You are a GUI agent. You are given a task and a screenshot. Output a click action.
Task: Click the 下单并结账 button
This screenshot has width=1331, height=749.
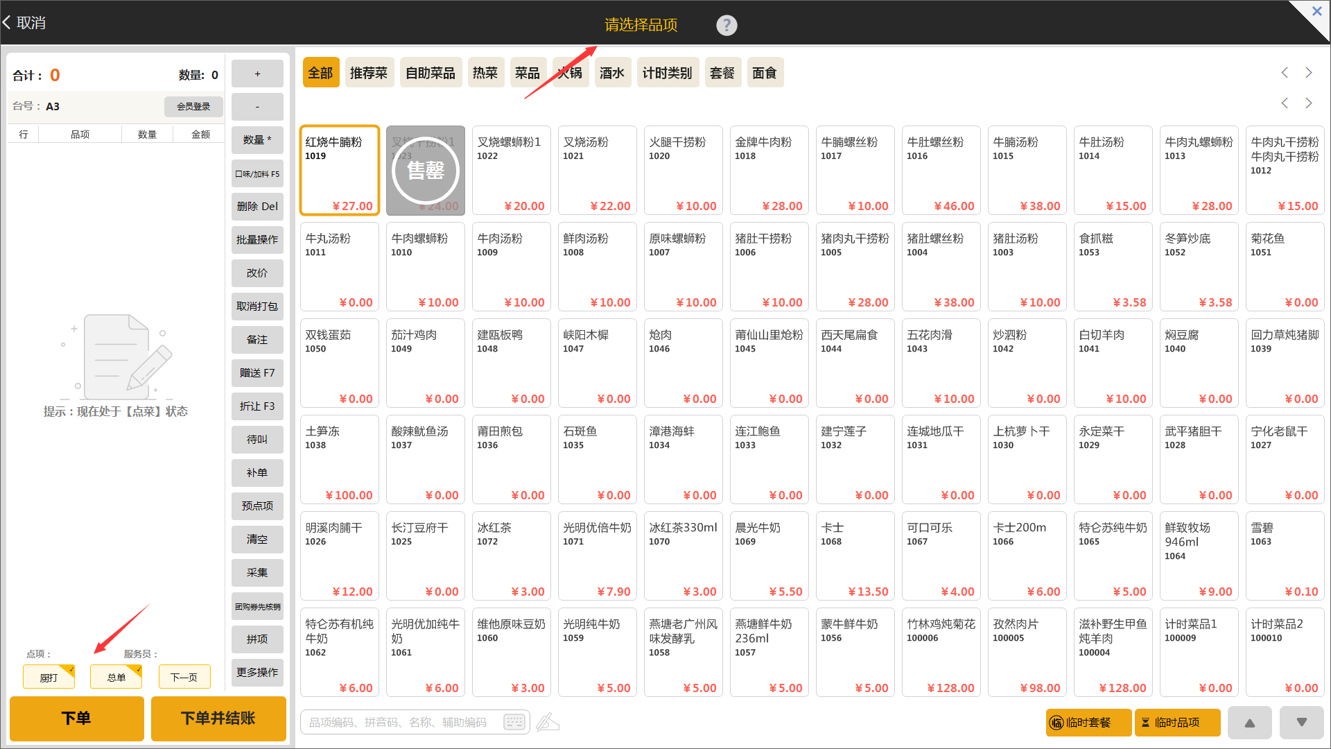pos(218,718)
